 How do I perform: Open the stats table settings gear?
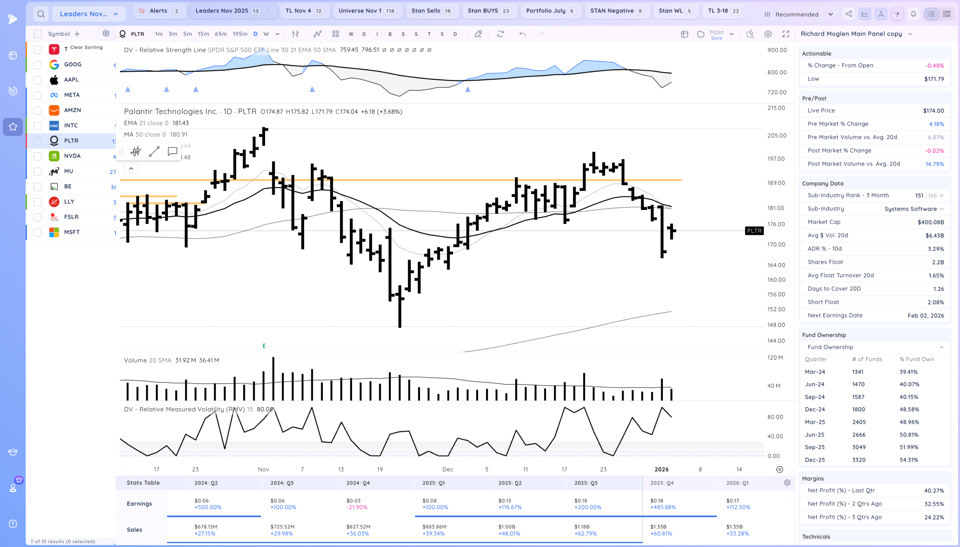(x=787, y=483)
